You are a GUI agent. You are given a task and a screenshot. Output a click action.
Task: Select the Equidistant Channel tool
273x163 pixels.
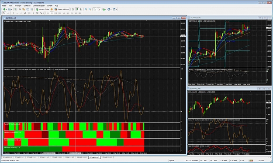point(25,13)
